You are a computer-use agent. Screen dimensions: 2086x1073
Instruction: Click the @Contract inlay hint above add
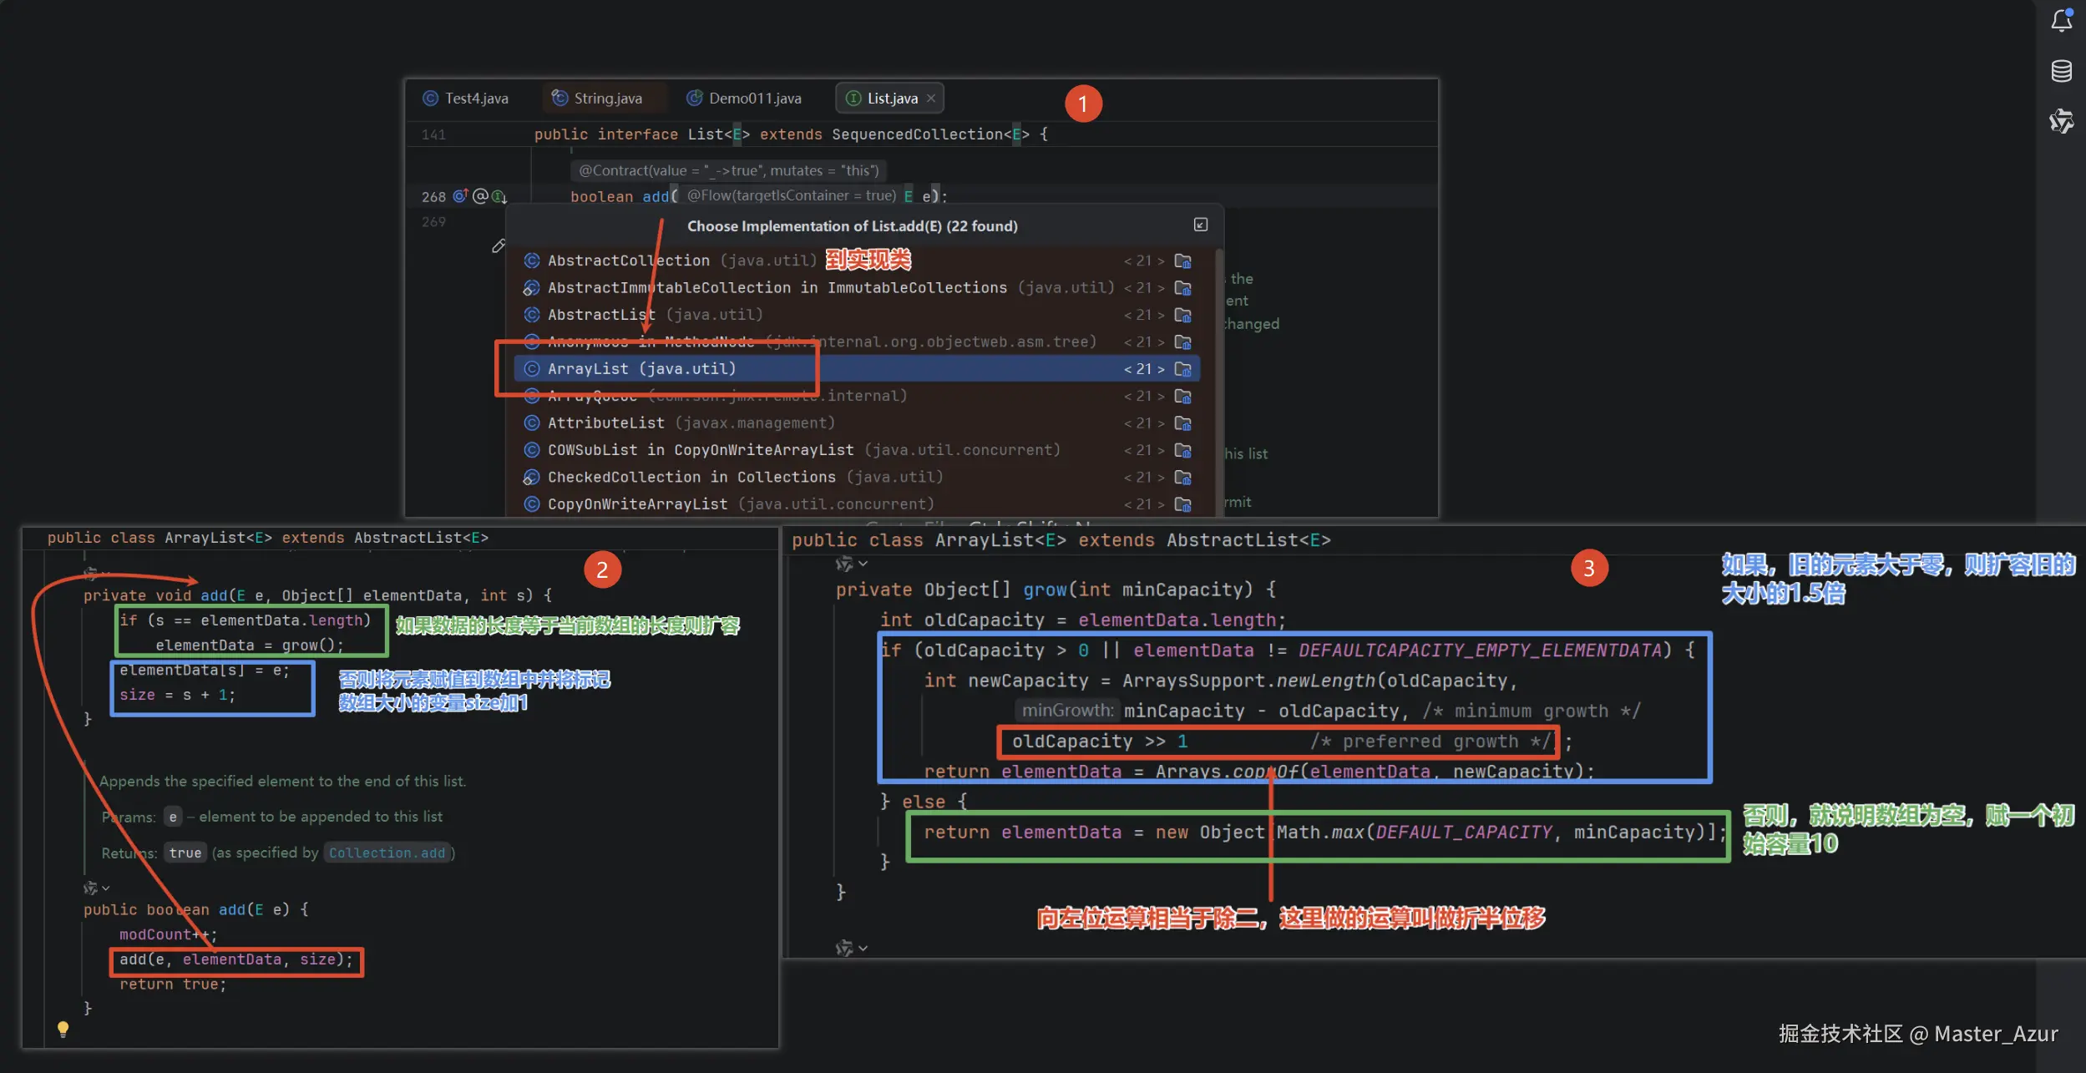[x=728, y=170]
